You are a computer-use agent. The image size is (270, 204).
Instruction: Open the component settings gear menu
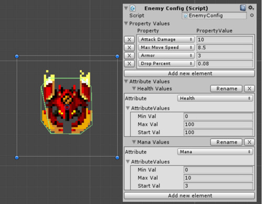(251, 8)
